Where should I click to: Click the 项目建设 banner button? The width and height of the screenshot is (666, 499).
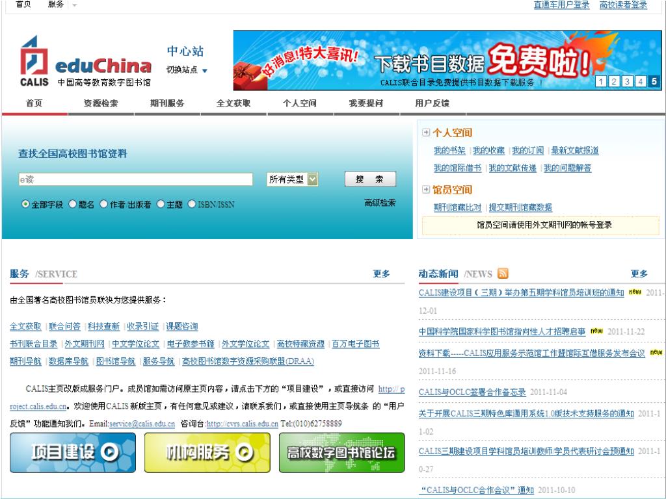coord(73,452)
